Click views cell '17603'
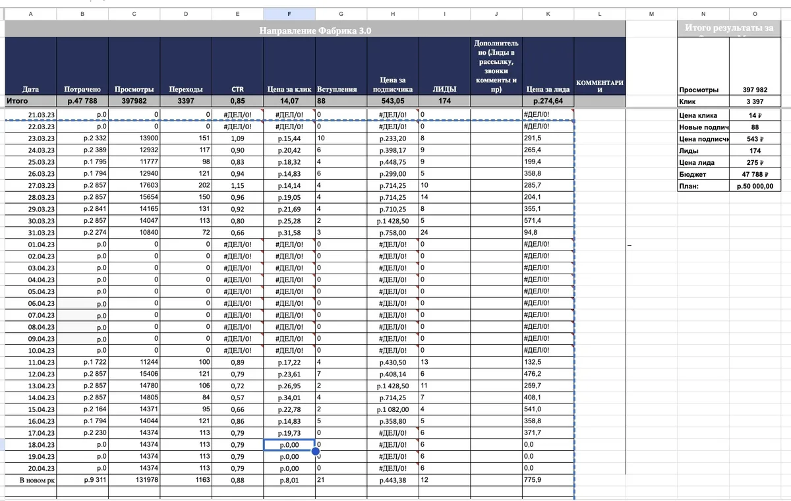 click(x=134, y=185)
